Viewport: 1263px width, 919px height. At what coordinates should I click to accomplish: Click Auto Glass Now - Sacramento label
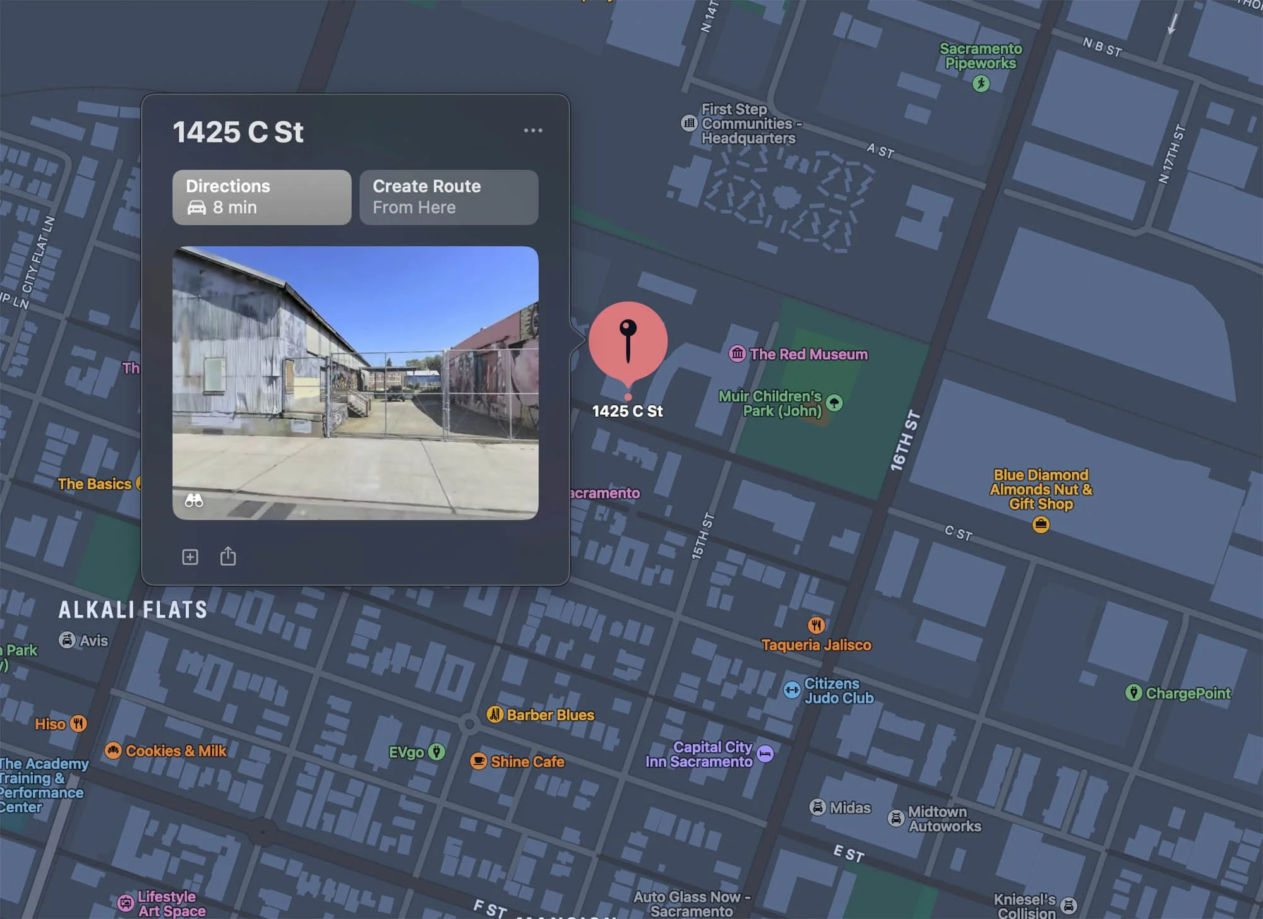691,904
